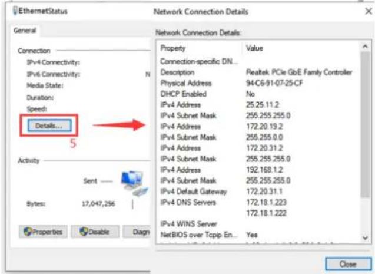Click the X close icon of details window

tap(369, 11)
